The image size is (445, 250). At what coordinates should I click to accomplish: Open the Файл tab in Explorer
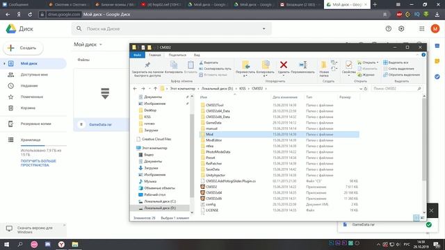138,55
